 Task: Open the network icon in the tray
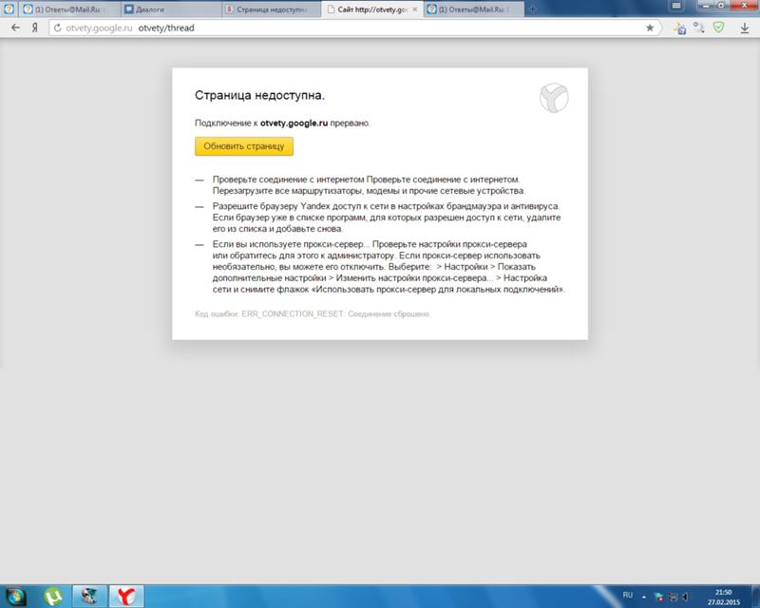(x=673, y=597)
